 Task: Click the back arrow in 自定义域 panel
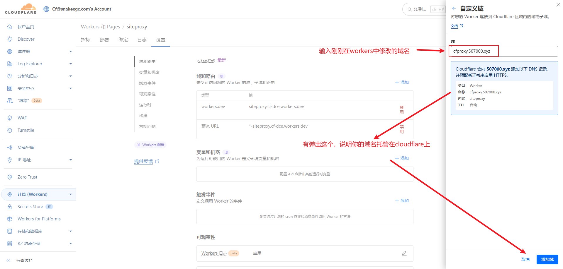pyautogui.click(x=454, y=8)
